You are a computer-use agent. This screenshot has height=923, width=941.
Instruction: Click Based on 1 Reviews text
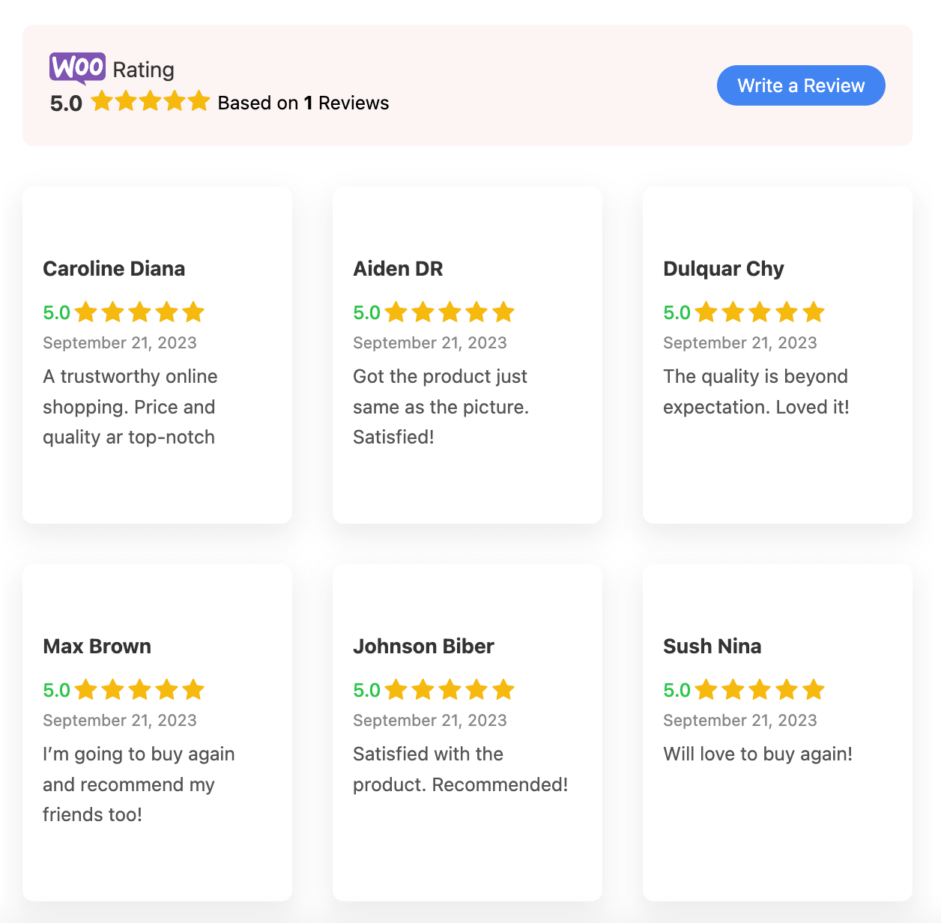coord(303,103)
